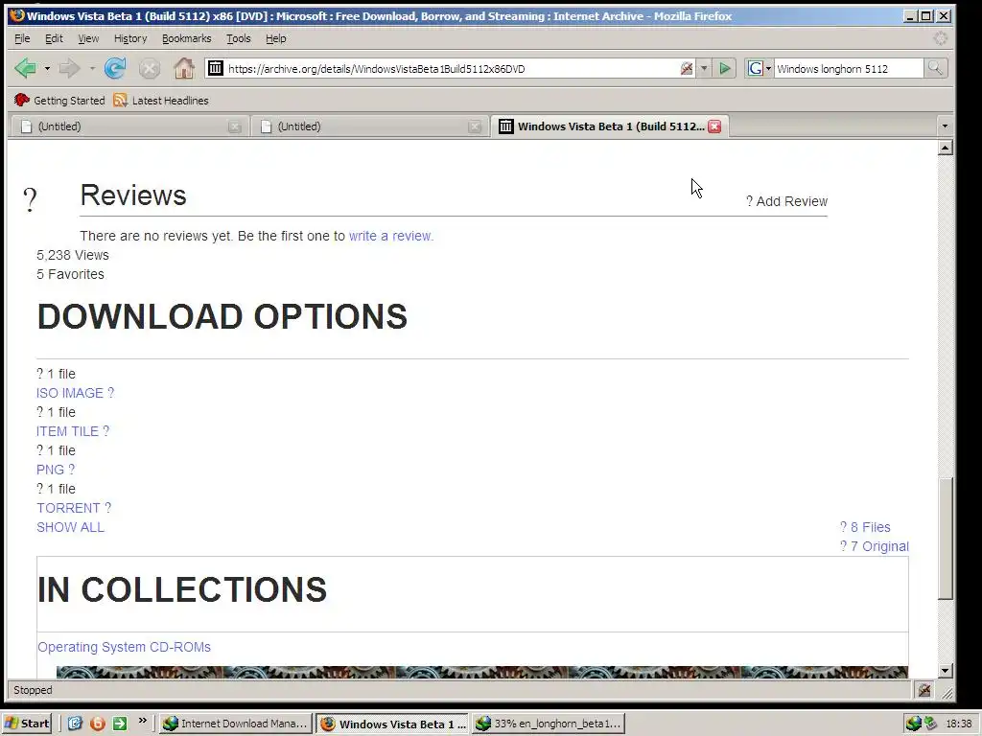Click the second system tray icon
Screen dimensions: 982x736
pyautogui.click(x=930, y=724)
